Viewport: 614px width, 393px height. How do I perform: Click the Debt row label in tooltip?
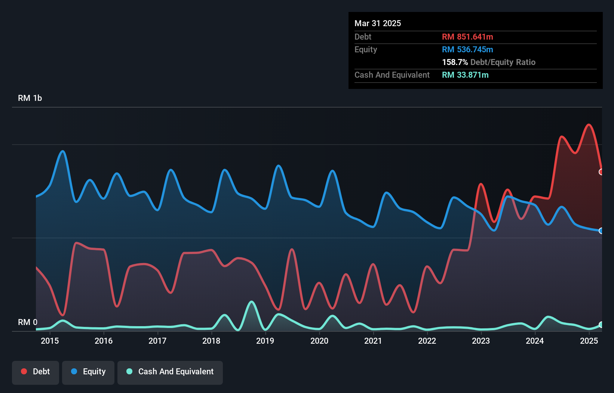coord(363,37)
